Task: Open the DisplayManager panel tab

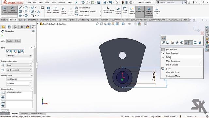Action: pyautogui.click(x=27, y=27)
